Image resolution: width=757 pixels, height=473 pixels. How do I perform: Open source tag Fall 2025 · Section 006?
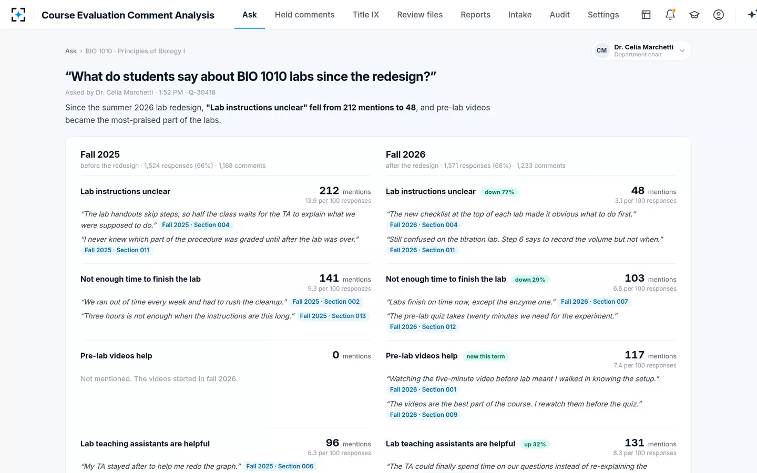(x=280, y=467)
